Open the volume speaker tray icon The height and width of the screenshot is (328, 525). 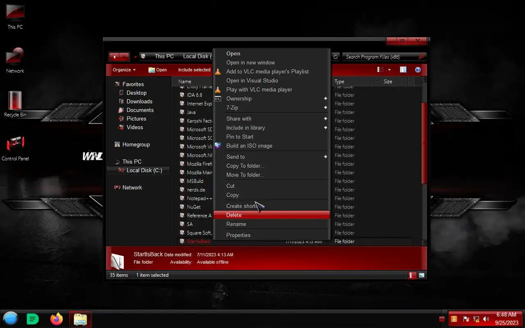click(x=486, y=319)
